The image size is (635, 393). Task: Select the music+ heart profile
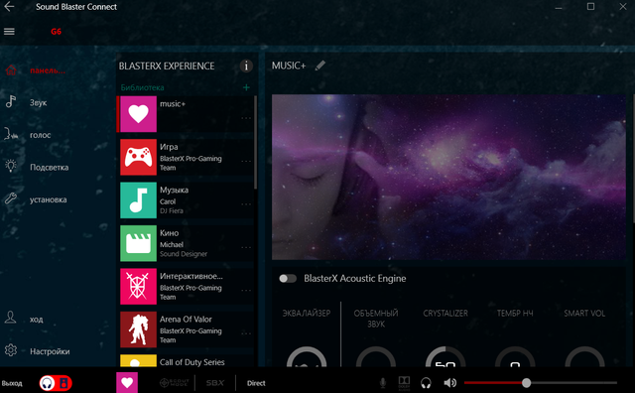pyautogui.click(x=138, y=114)
